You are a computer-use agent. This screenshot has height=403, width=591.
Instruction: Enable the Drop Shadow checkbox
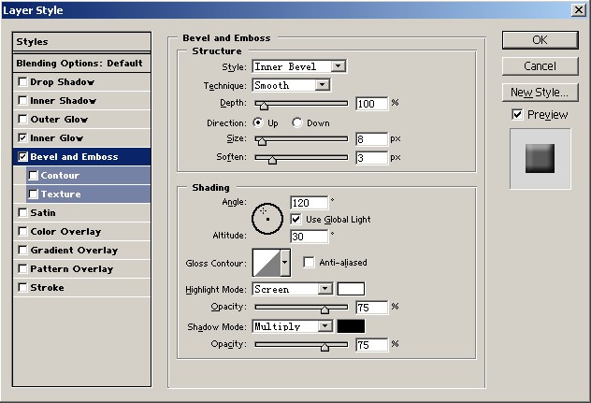click(22, 82)
